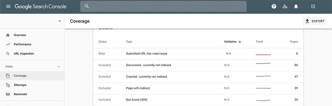Collapse the Index section

pyautogui.click(x=58, y=67)
